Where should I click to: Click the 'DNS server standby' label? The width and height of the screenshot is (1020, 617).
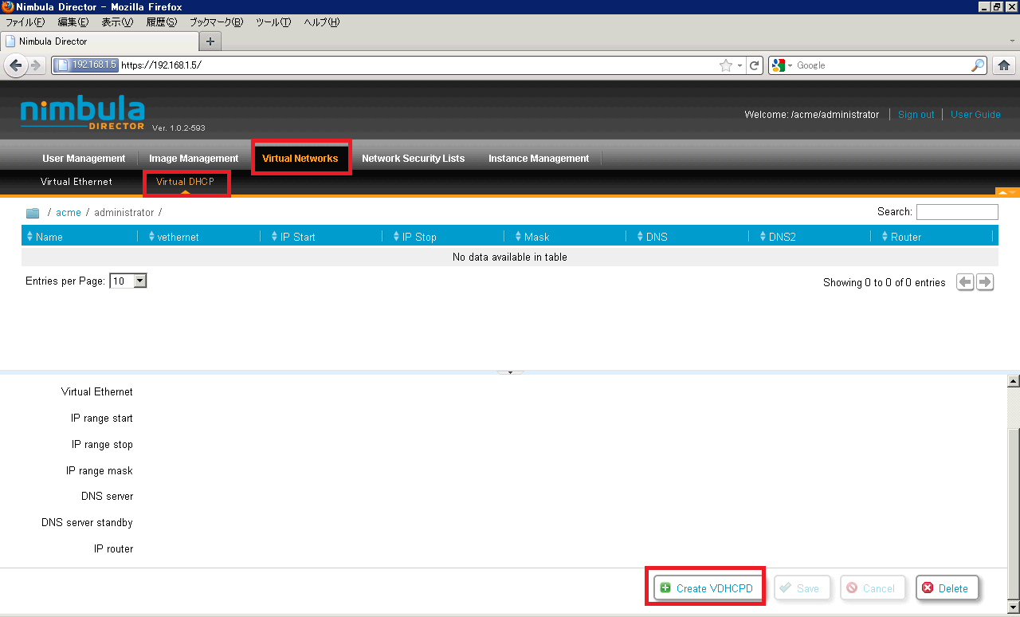(x=87, y=523)
